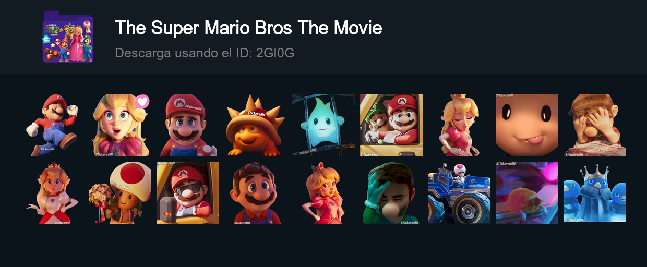Select Luigi facepalm sticker

tap(391, 193)
